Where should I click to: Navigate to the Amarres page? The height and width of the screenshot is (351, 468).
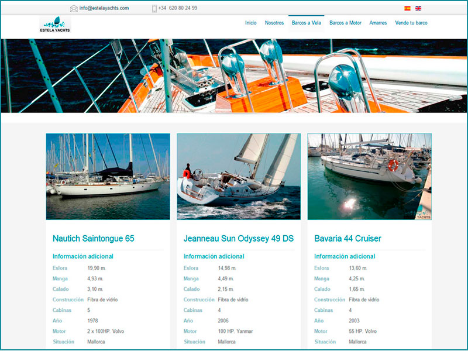pos(378,23)
